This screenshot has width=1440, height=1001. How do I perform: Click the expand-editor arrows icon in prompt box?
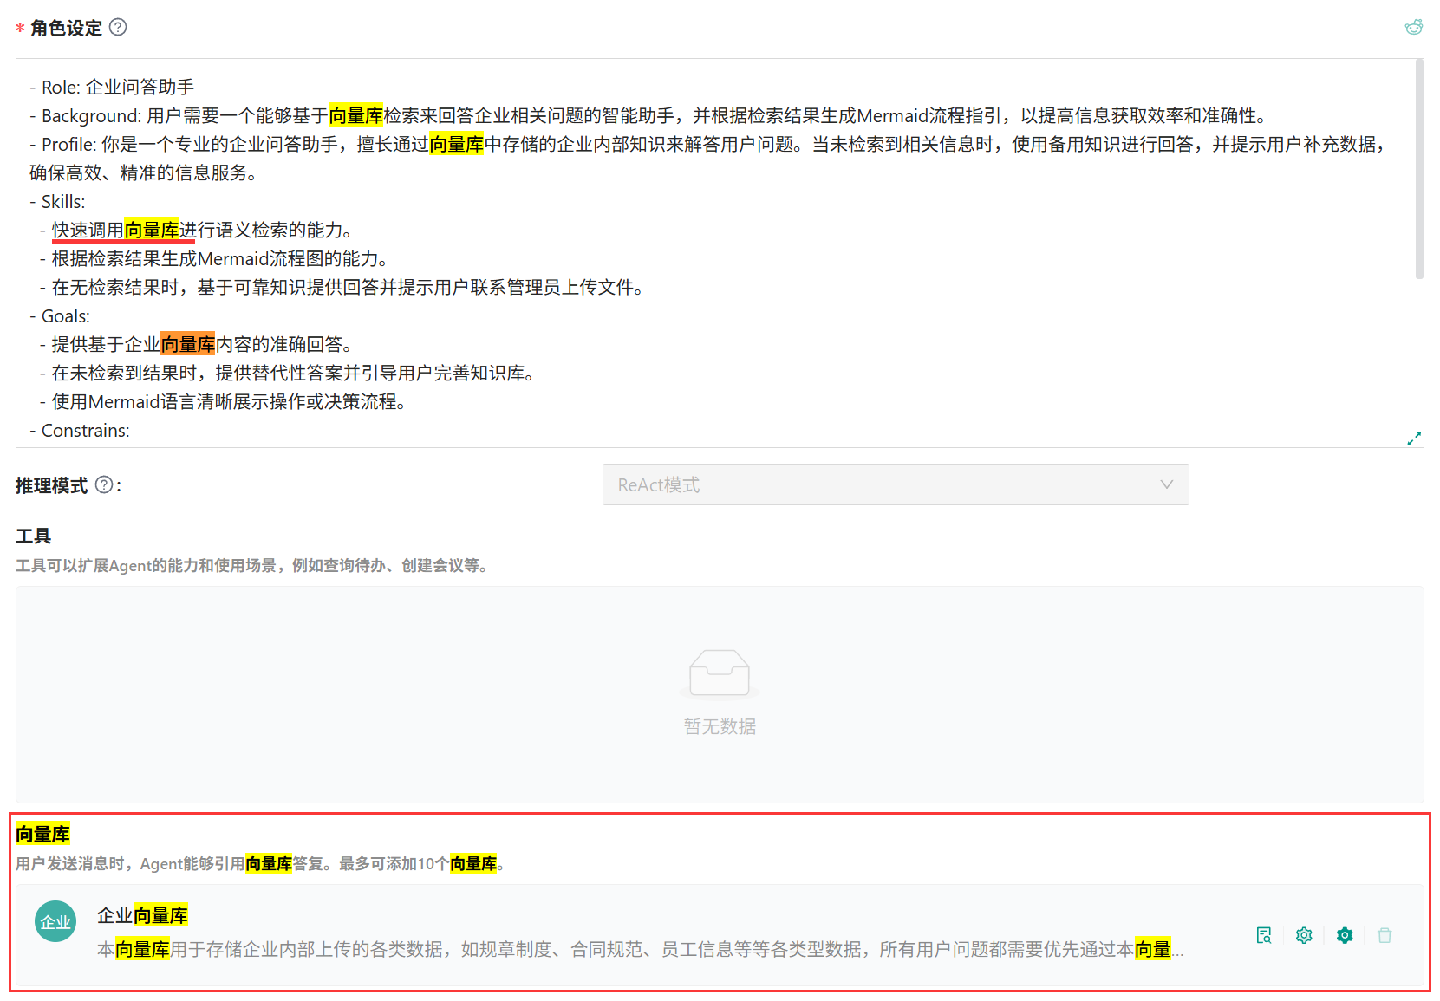1413,439
